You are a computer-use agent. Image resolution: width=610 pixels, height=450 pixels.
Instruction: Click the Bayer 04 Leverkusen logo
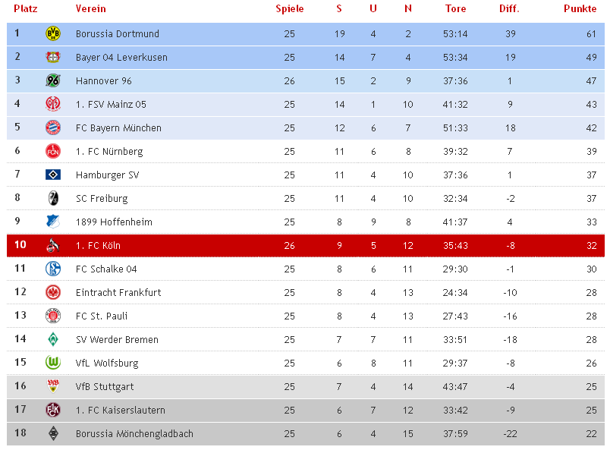click(x=53, y=57)
